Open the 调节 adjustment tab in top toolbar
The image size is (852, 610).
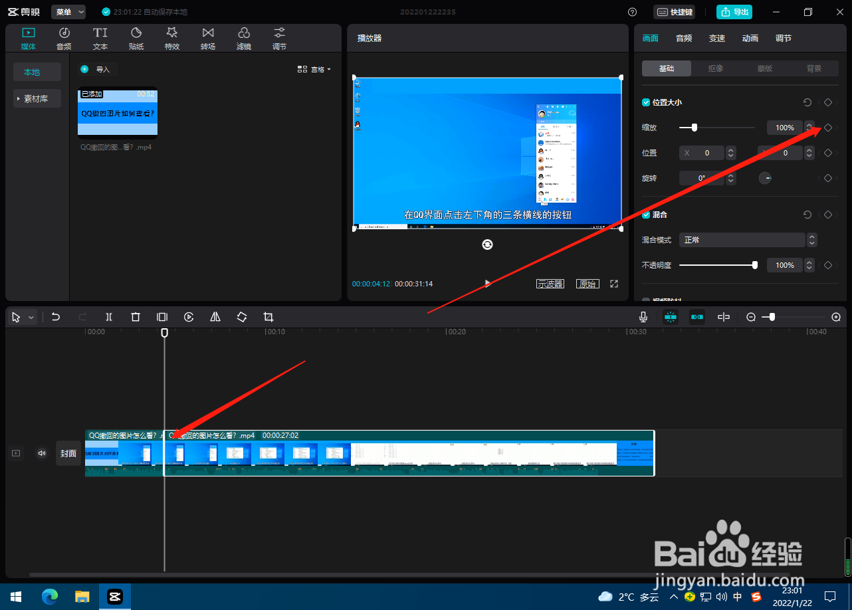click(x=280, y=38)
